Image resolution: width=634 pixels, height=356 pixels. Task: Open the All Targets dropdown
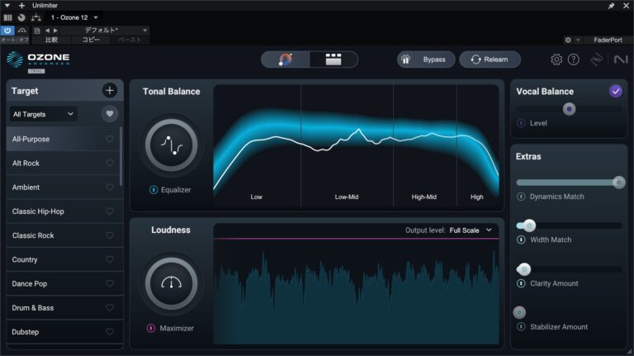coord(43,114)
